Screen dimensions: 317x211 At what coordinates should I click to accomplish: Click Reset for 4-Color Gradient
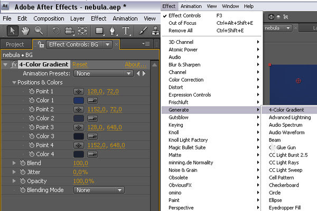80,64
